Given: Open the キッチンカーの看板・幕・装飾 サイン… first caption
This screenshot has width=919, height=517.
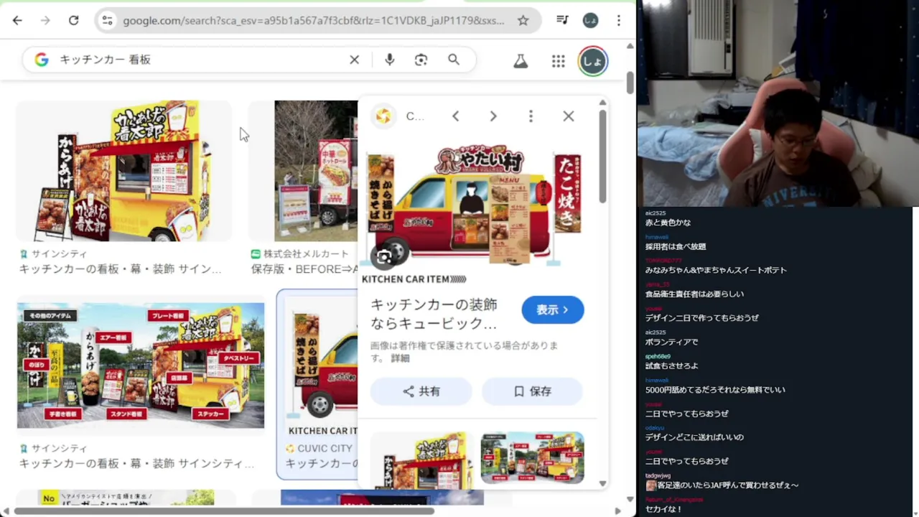Looking at the screenshot, I should pos(120,269).
